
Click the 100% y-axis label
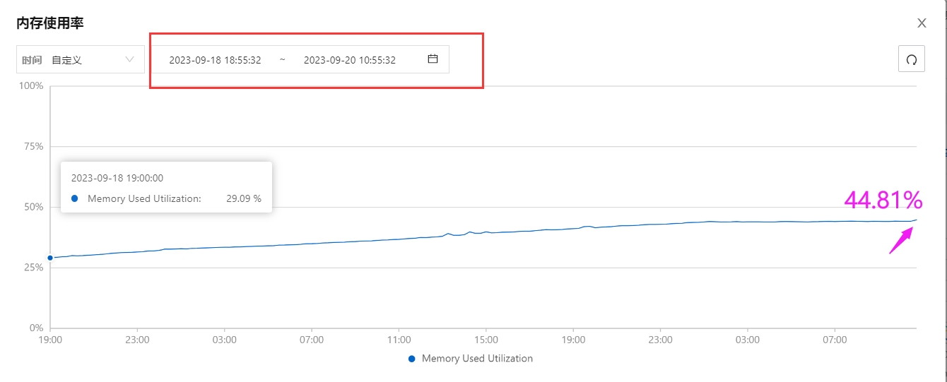pos(31,85)
